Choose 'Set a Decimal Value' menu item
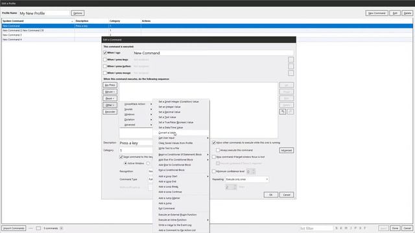The width and height of the screenshot is (415, 233). [x=181, y=112]
